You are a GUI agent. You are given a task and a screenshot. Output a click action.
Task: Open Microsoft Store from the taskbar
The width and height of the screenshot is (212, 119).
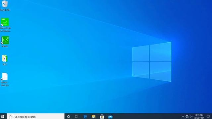102,117
